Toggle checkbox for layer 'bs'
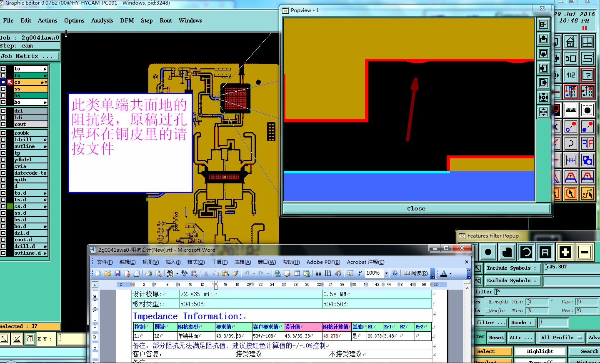 3,95
